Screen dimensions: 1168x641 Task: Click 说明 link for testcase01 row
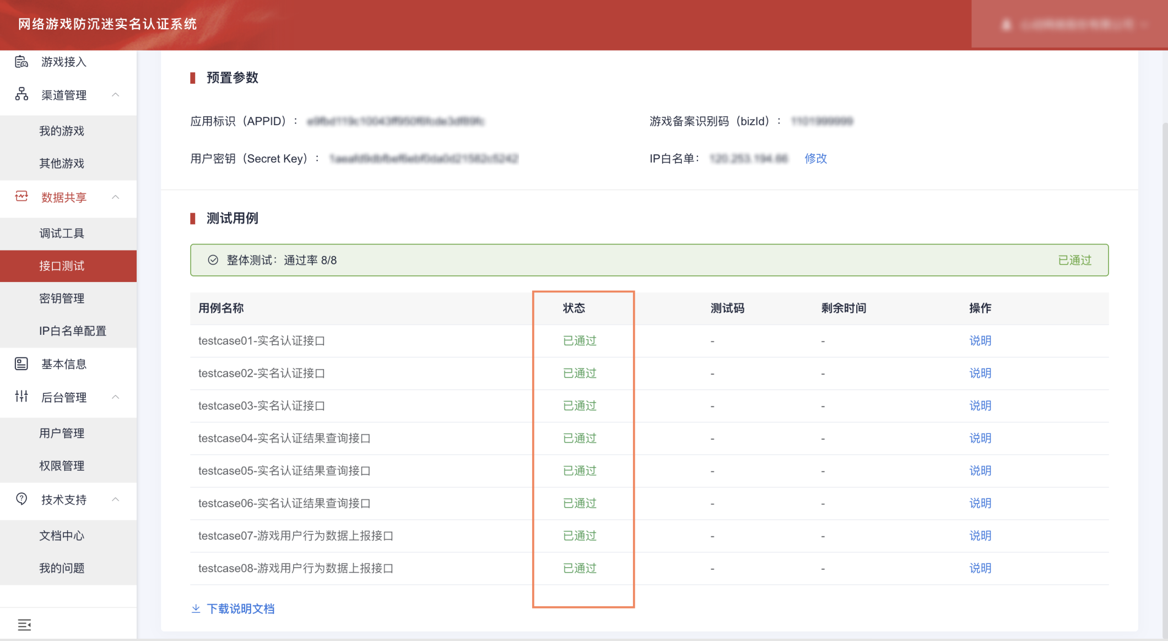click(x=980, y=341)
